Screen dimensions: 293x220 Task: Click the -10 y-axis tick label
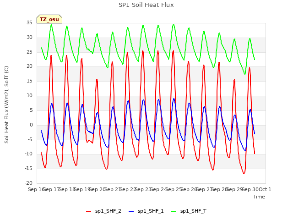click(x=28, y=154)
